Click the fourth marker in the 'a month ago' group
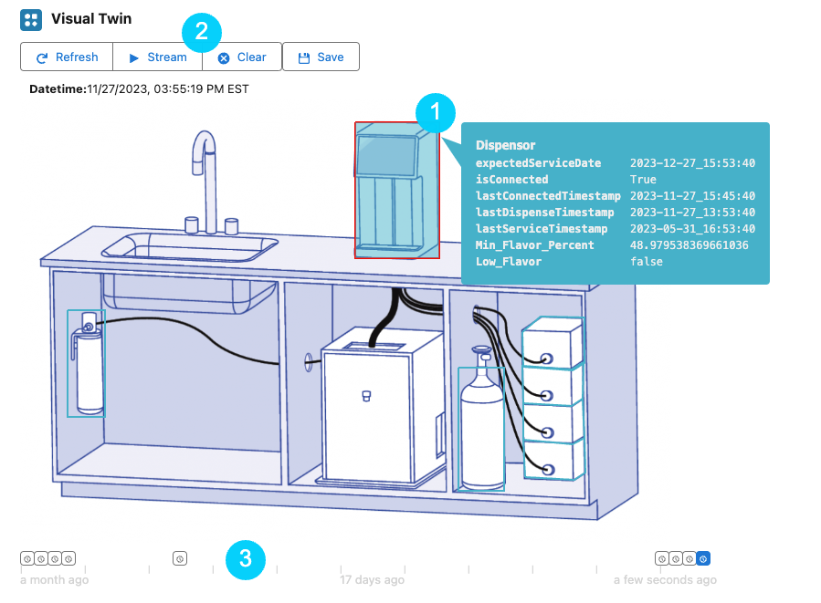The height and width of the screenshot is (603, 821). point(68,558)
